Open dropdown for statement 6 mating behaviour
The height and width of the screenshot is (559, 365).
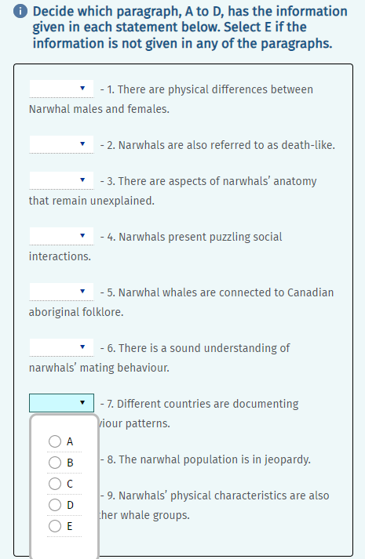pos(61,347)
